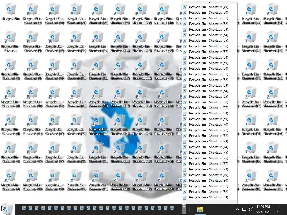
Task: Select Recycle Bin - Shortcut (16) desktop icon
Action: click(55, 69)
